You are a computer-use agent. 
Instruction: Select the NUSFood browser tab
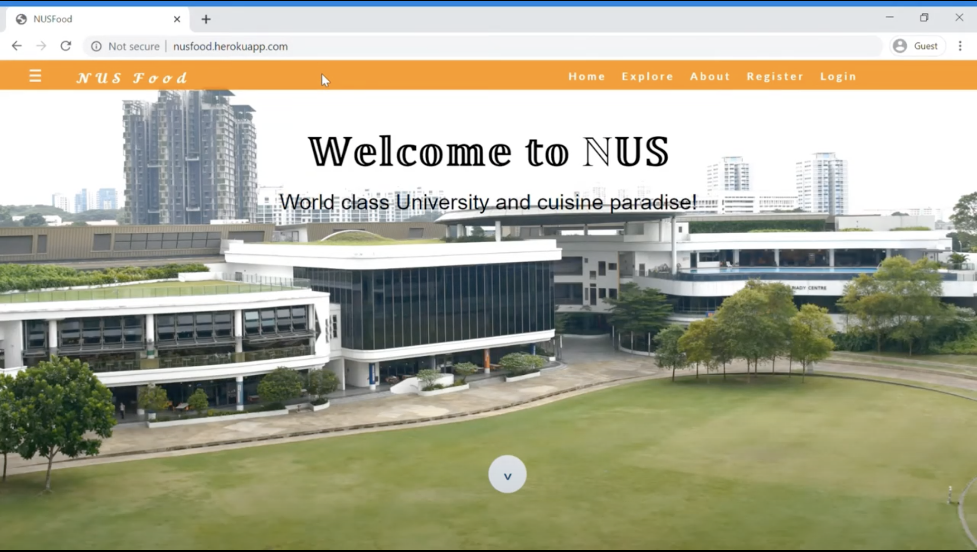coord(97,19)
